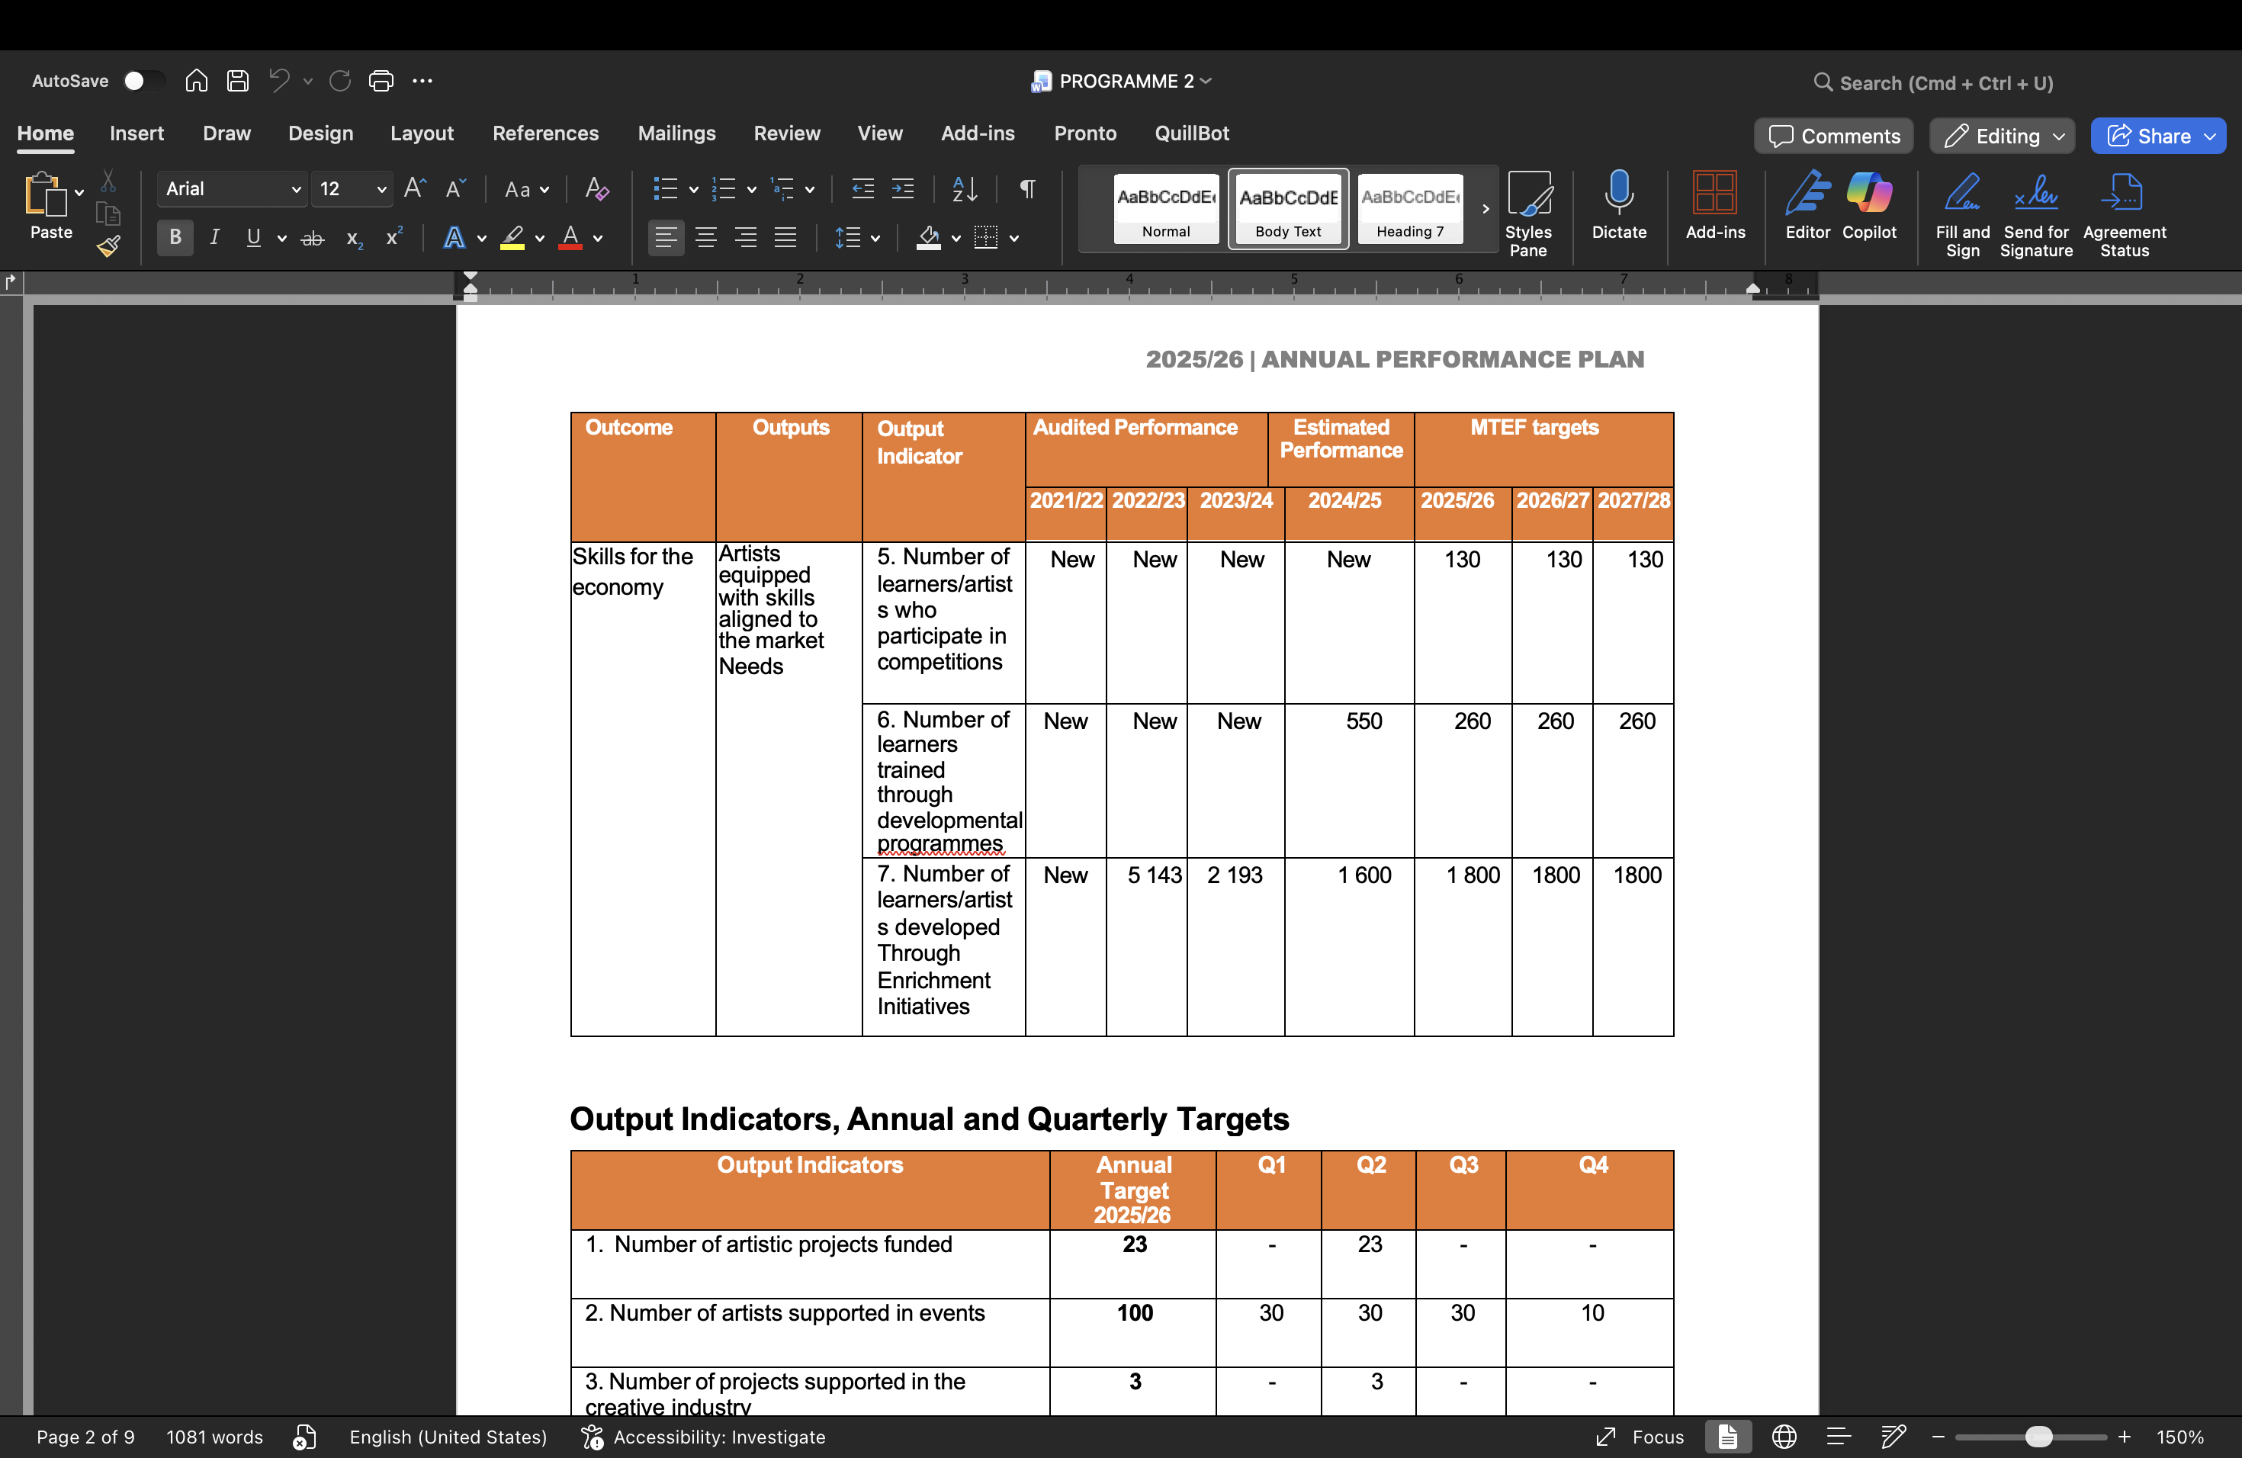Justify the paragraph text
The width and height of the screenshot is (2242, 1458).
pos(785,237)
